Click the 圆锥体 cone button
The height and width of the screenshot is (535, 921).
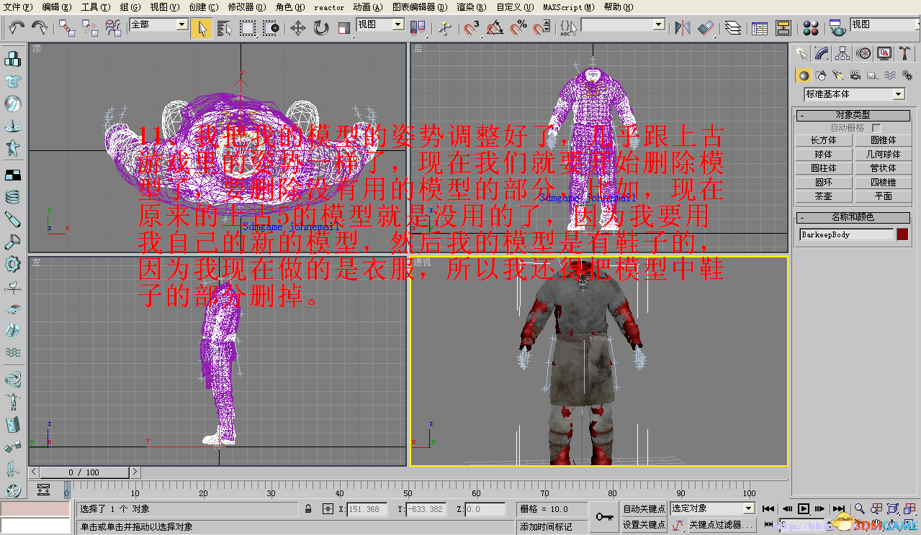[883, 141]
